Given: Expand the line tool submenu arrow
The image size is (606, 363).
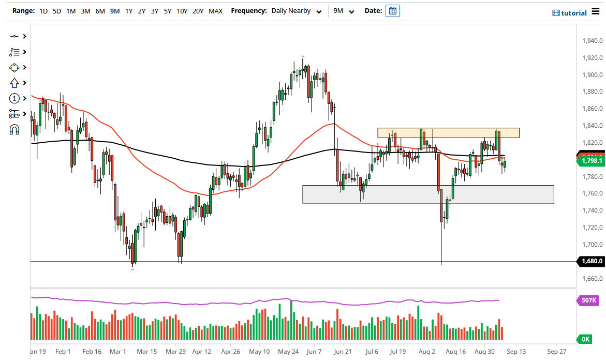Looking at the screenshot, I should tap(24, 36).
